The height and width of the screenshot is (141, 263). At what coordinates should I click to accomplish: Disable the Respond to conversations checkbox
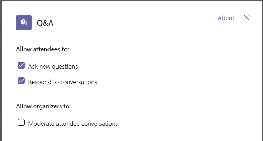[x=21, y=81]
